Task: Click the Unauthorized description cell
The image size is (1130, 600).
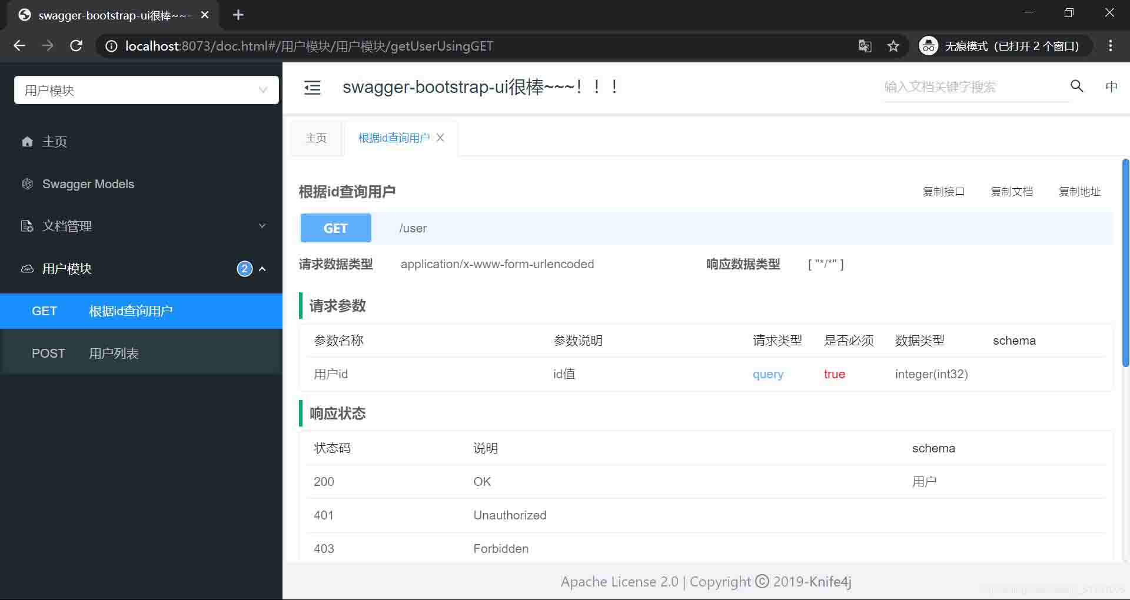Action: tap(510, 515)
